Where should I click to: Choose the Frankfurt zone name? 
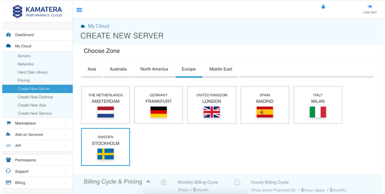click(159, 101)
